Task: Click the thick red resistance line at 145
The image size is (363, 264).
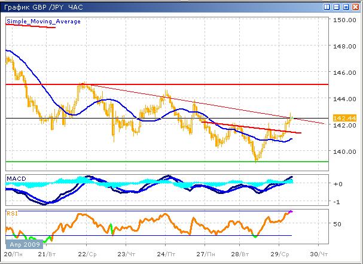Action: pyautogui.click(x=179, y=84)
